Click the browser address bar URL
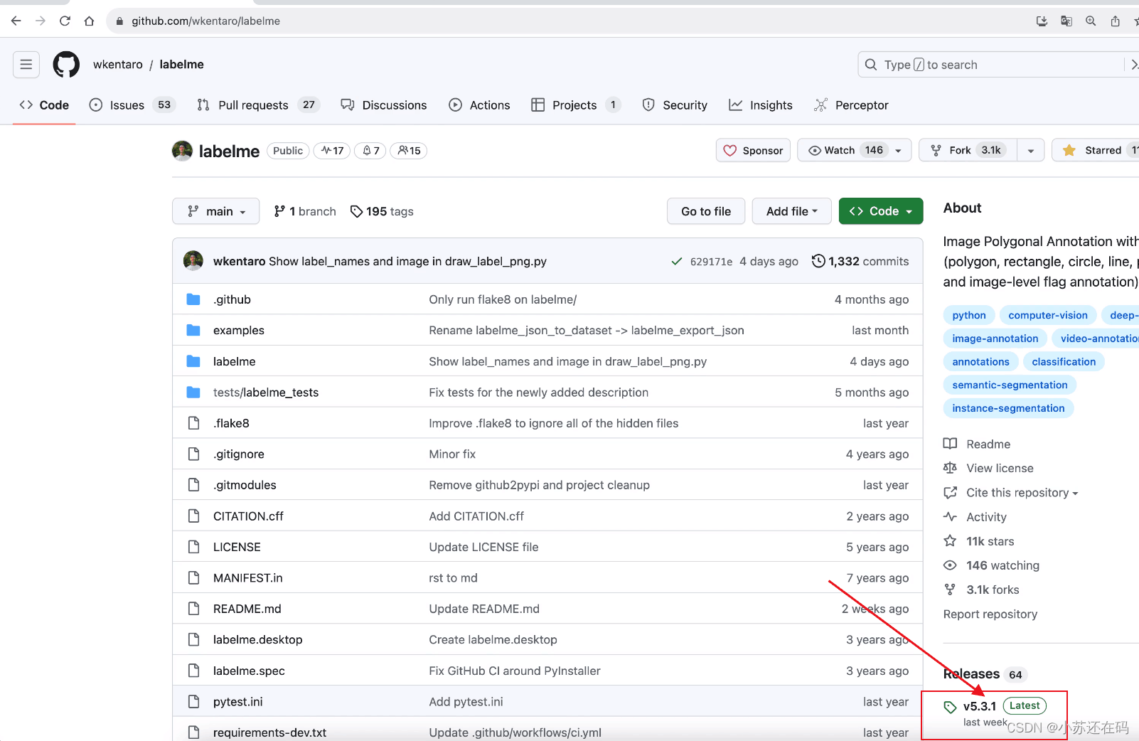 click(205, 21)
